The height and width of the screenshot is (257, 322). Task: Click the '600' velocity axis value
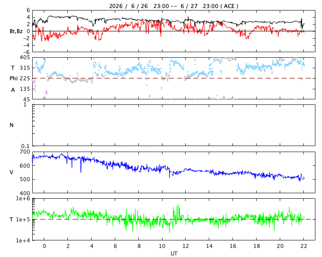point(25,166)
